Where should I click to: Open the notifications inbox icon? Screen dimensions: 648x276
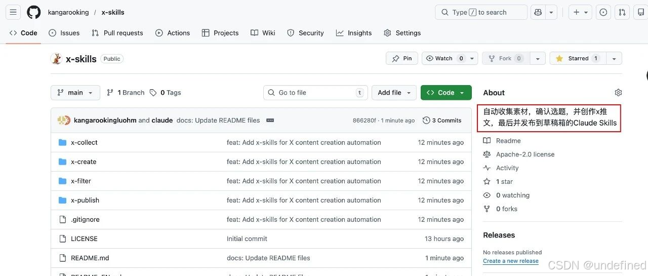(x=641, y=12)
